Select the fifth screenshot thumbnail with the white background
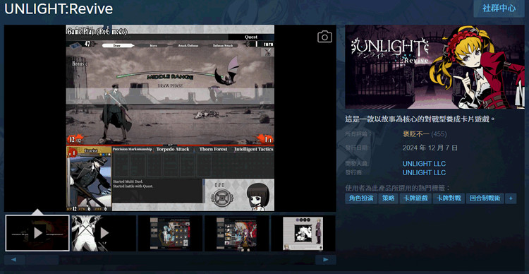 [303, 233]
